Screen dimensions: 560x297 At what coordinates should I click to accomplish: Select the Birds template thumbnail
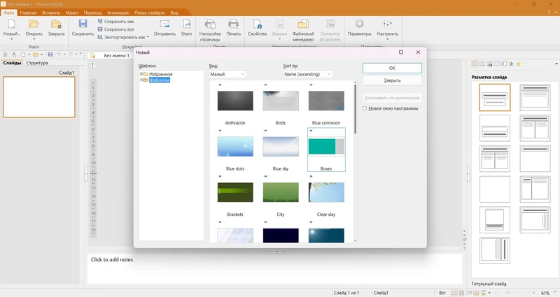point(281,101)
